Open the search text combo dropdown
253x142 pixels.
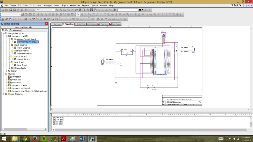tap(136, 10)
